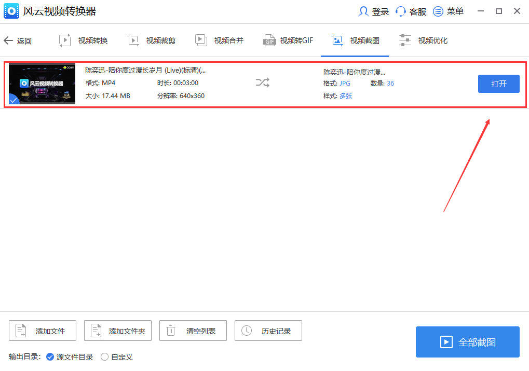
Task: Change screenshot 数量 value 36
Action: (390, 84)
